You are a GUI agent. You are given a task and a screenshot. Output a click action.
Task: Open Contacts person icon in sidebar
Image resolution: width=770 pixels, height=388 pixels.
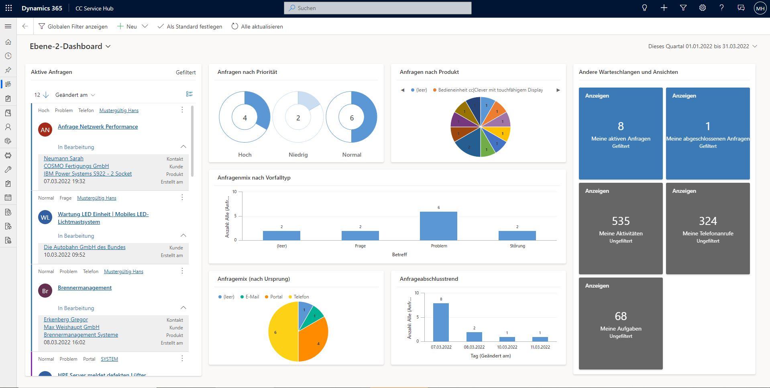pyautogui.click(x=8, y=127)
